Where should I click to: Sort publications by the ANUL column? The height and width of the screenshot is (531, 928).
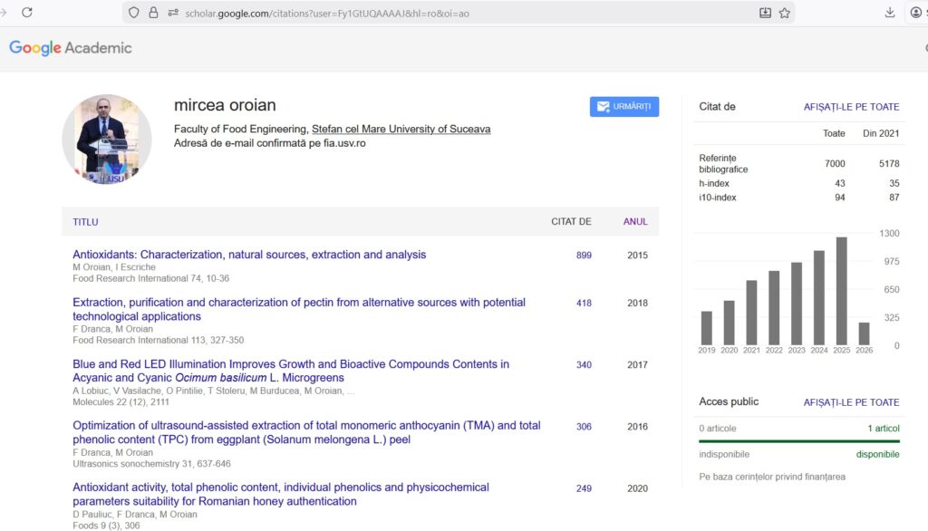[x=635, y=222]
